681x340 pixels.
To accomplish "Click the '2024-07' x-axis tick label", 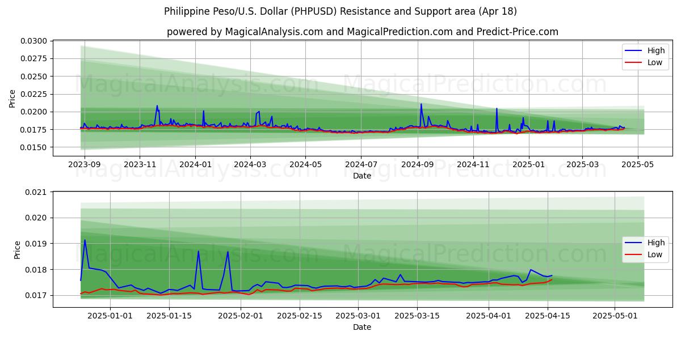I will click(361, 164).
